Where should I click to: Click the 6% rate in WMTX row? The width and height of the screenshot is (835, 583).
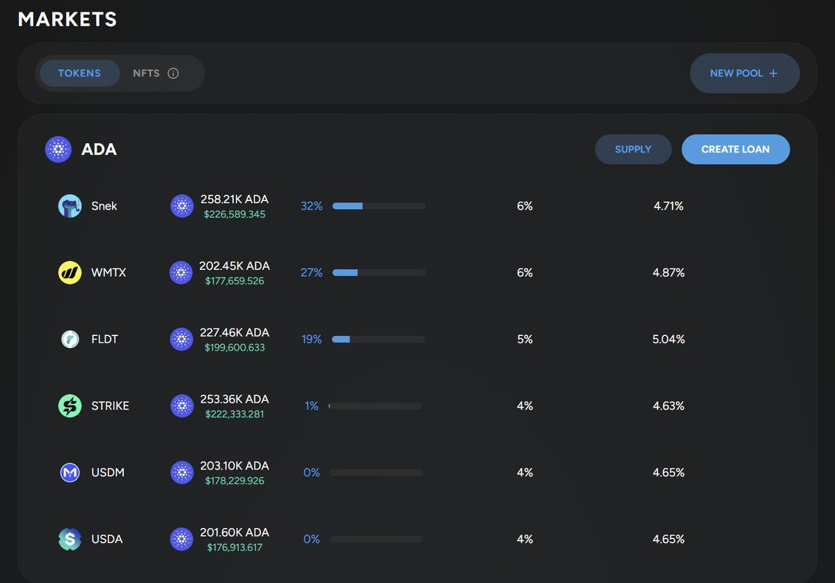(525, 273)
